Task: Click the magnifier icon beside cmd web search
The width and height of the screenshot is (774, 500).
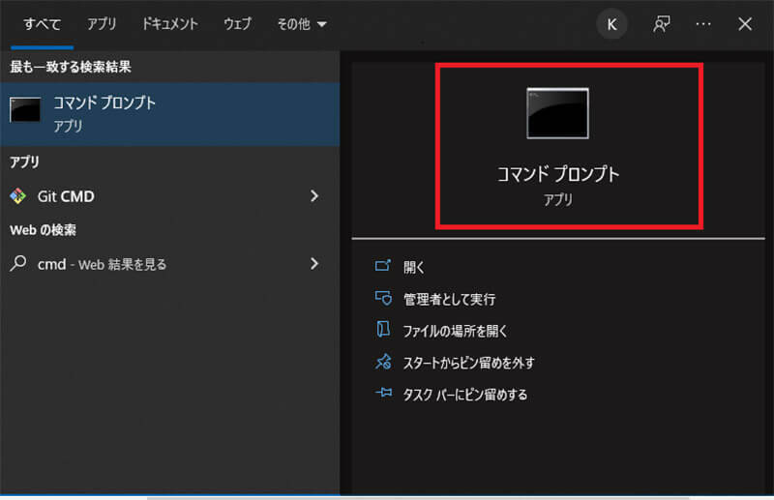Action: click(18, 263)
